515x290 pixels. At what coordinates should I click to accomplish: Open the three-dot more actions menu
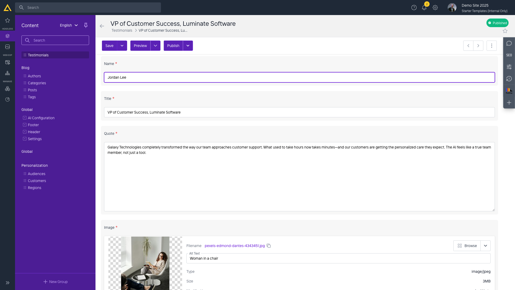point(491,46)
